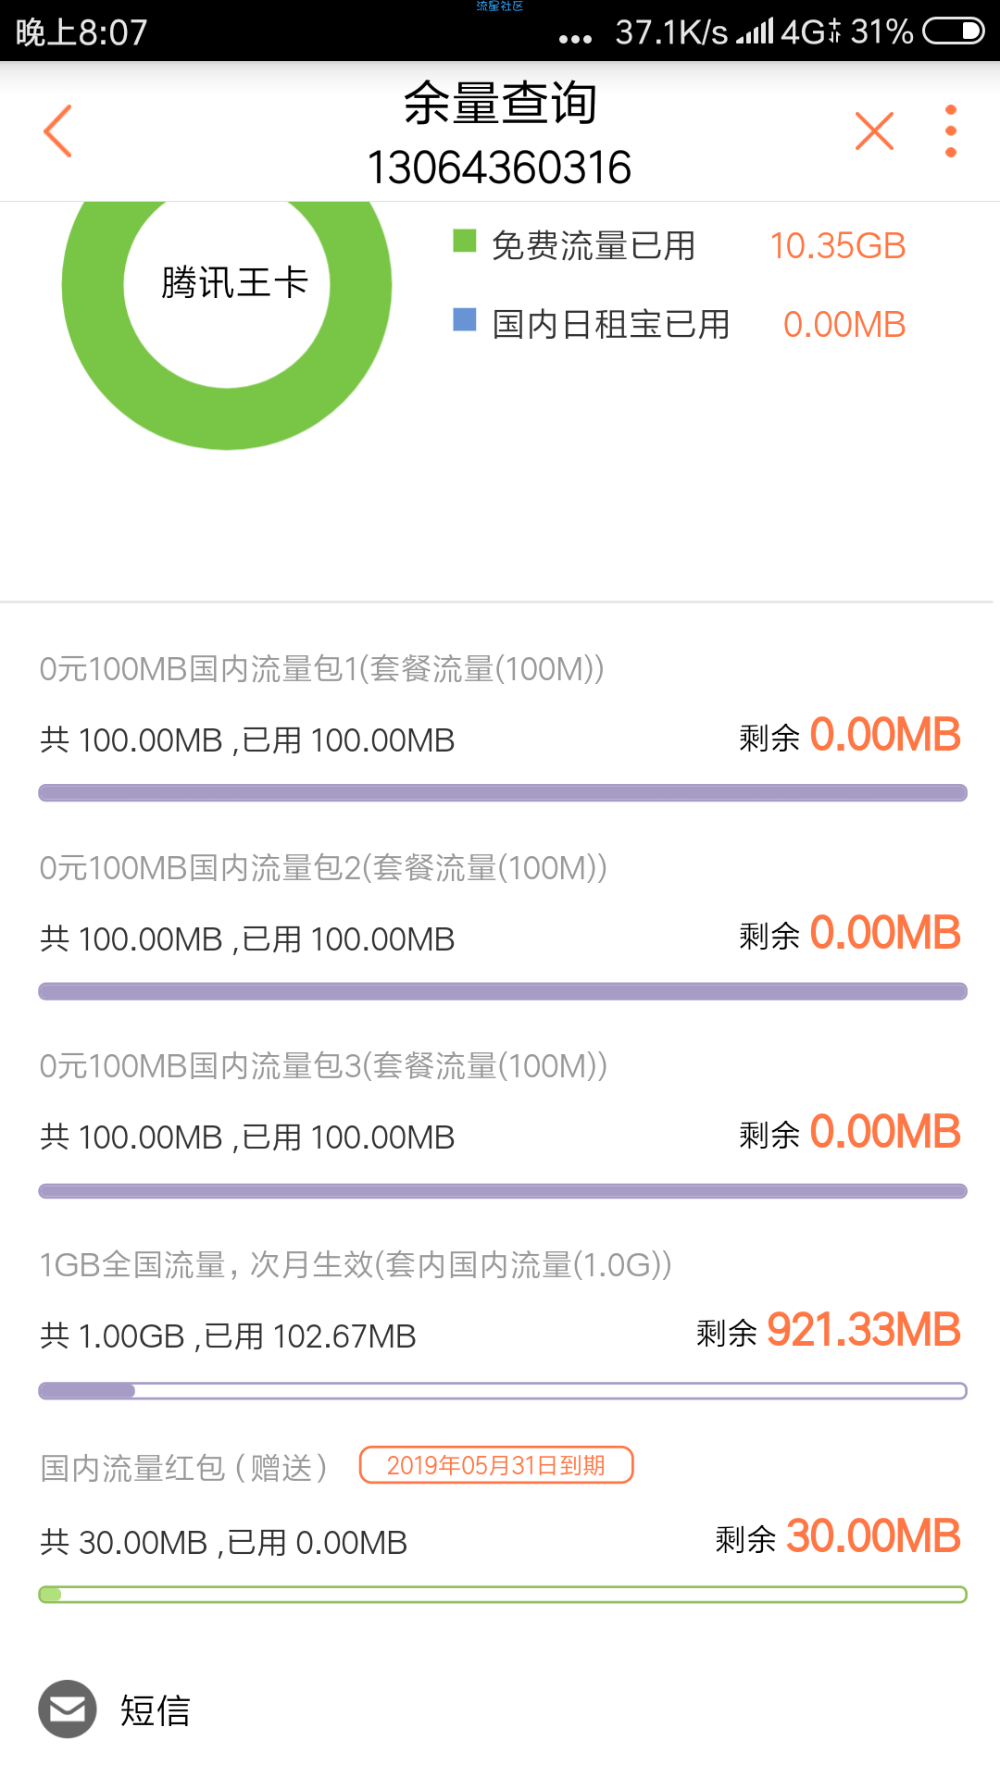Select 0元100MB国内流量包1 package title
Screen dimensions: 1000x1777
pos(321,668)
